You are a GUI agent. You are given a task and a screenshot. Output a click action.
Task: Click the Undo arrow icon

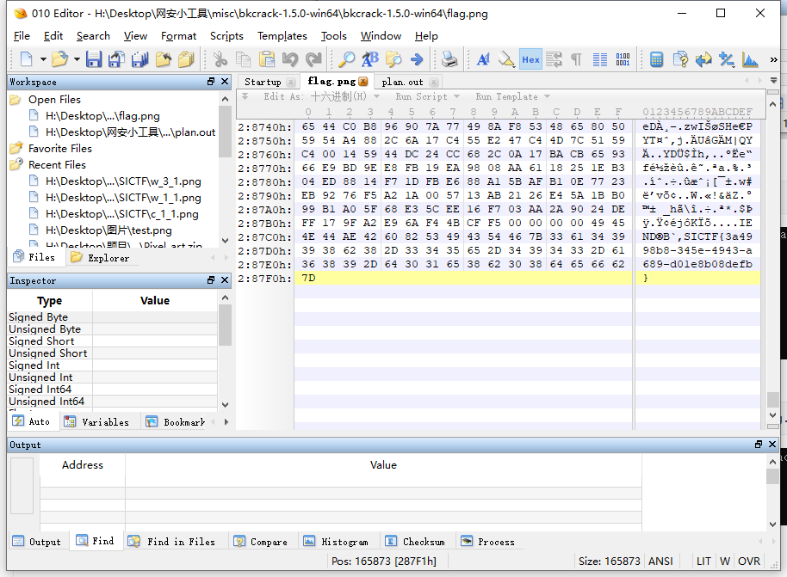tap(290, 59)
